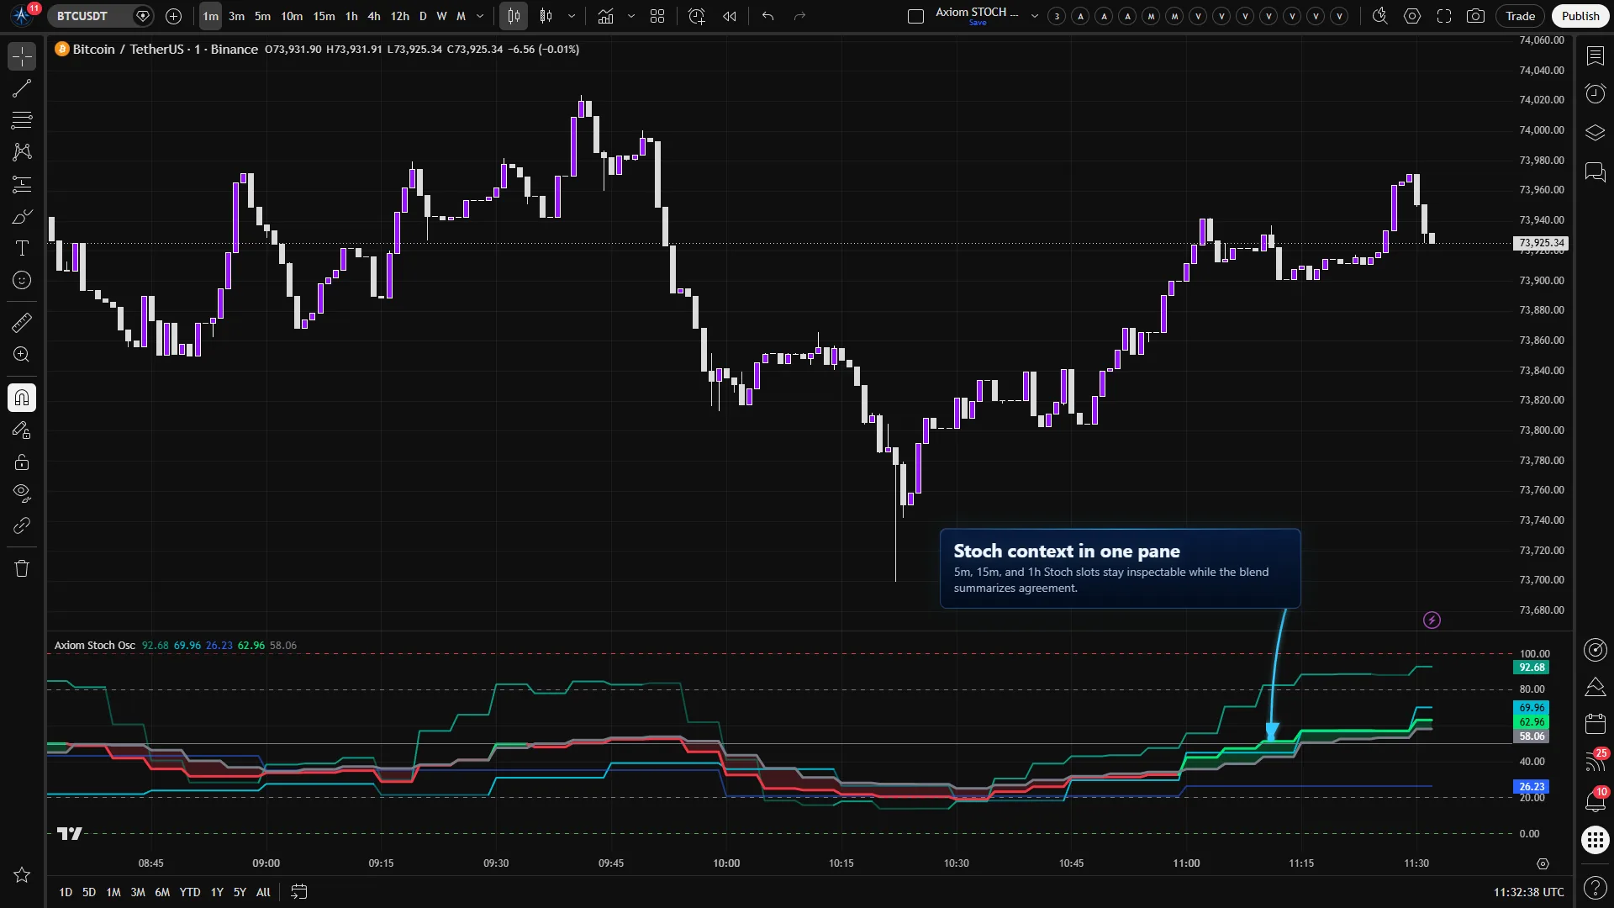Select the 1D date range
This screenshot has width=1614, height=908.
pyautogui.click(x=66, y=892)
